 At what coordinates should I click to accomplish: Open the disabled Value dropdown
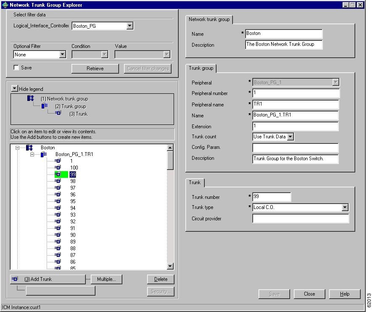point(167,55)
